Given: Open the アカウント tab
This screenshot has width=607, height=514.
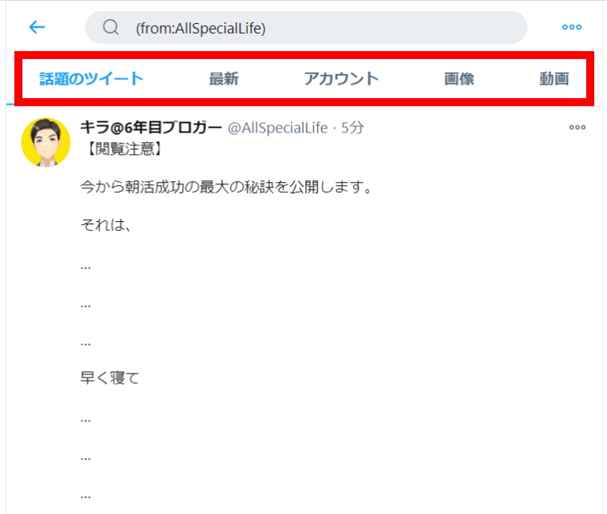Looking at the screenshot, I should (341, 78).
